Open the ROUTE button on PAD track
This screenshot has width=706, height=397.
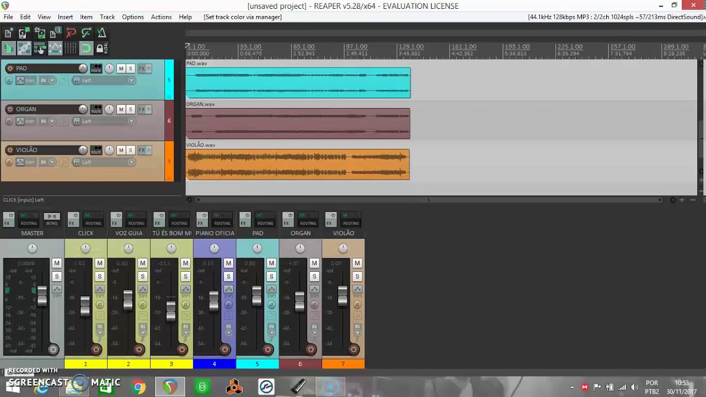click(x=96, y=68)
